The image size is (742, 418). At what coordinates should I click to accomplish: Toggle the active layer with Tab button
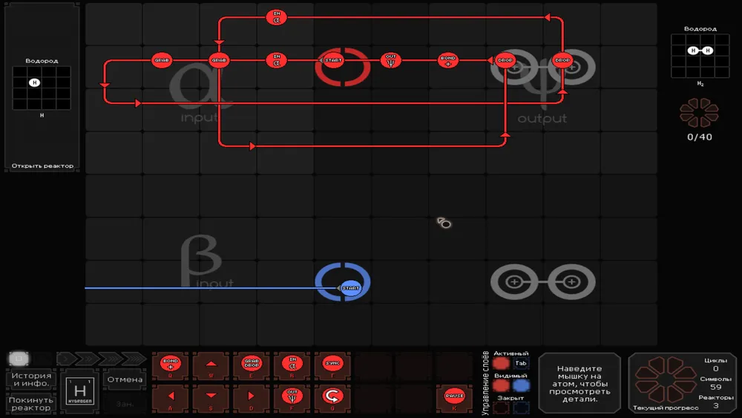pyautogui.click(x=521, y=364)
